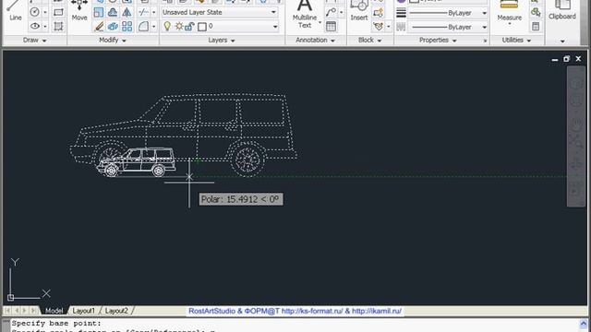This screenshot has width=591, height=332.
Task: Open the current layer 0 dropdown
Action: (x=275, y=27)
